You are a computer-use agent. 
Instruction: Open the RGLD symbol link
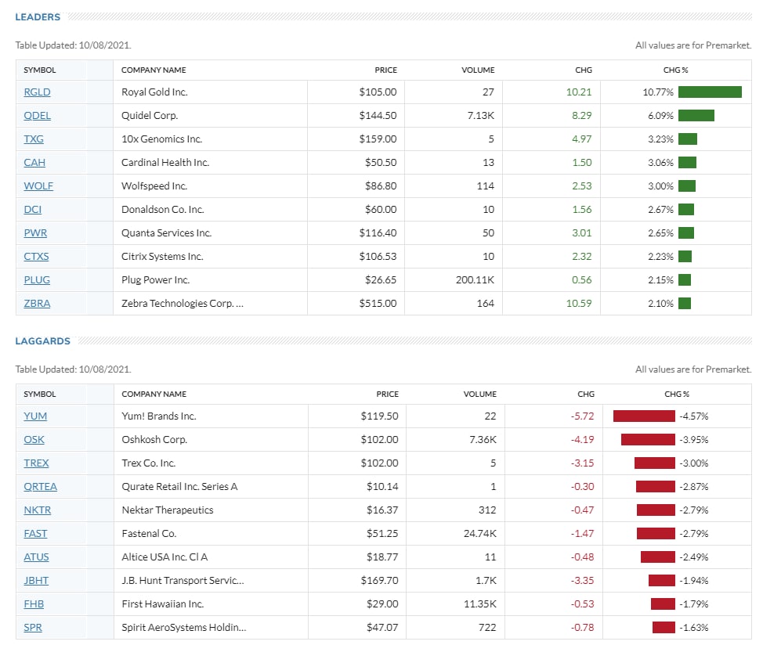pos(37,92)
